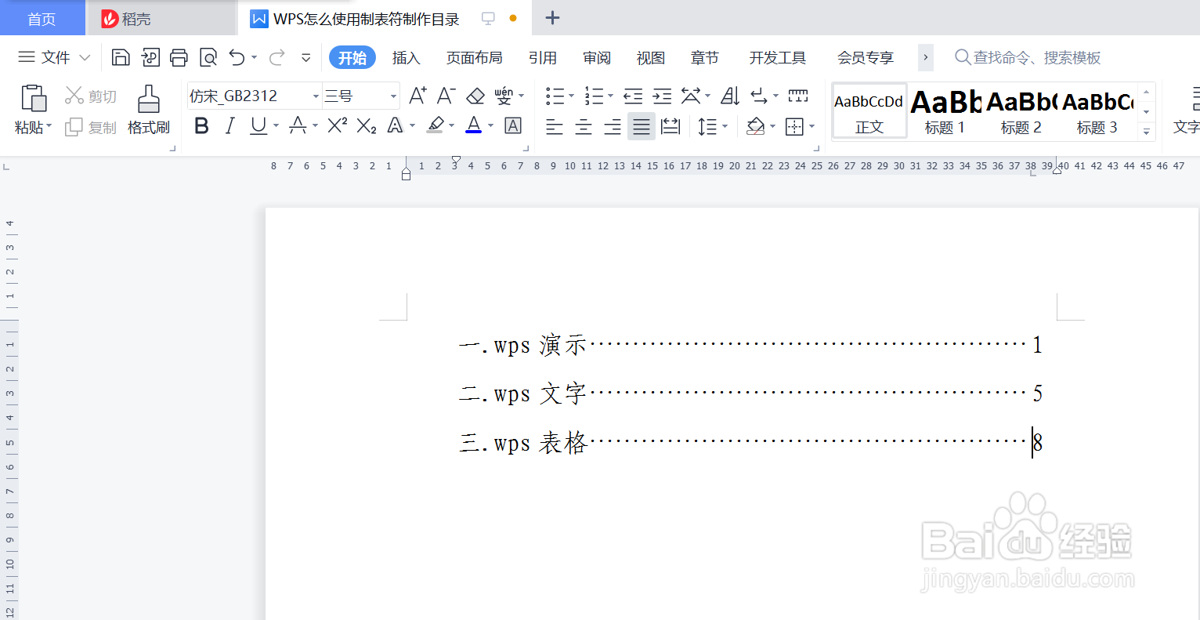1200x620 pixels.
Task: Apply paragraph shading fill color
Action: point(755,126)
